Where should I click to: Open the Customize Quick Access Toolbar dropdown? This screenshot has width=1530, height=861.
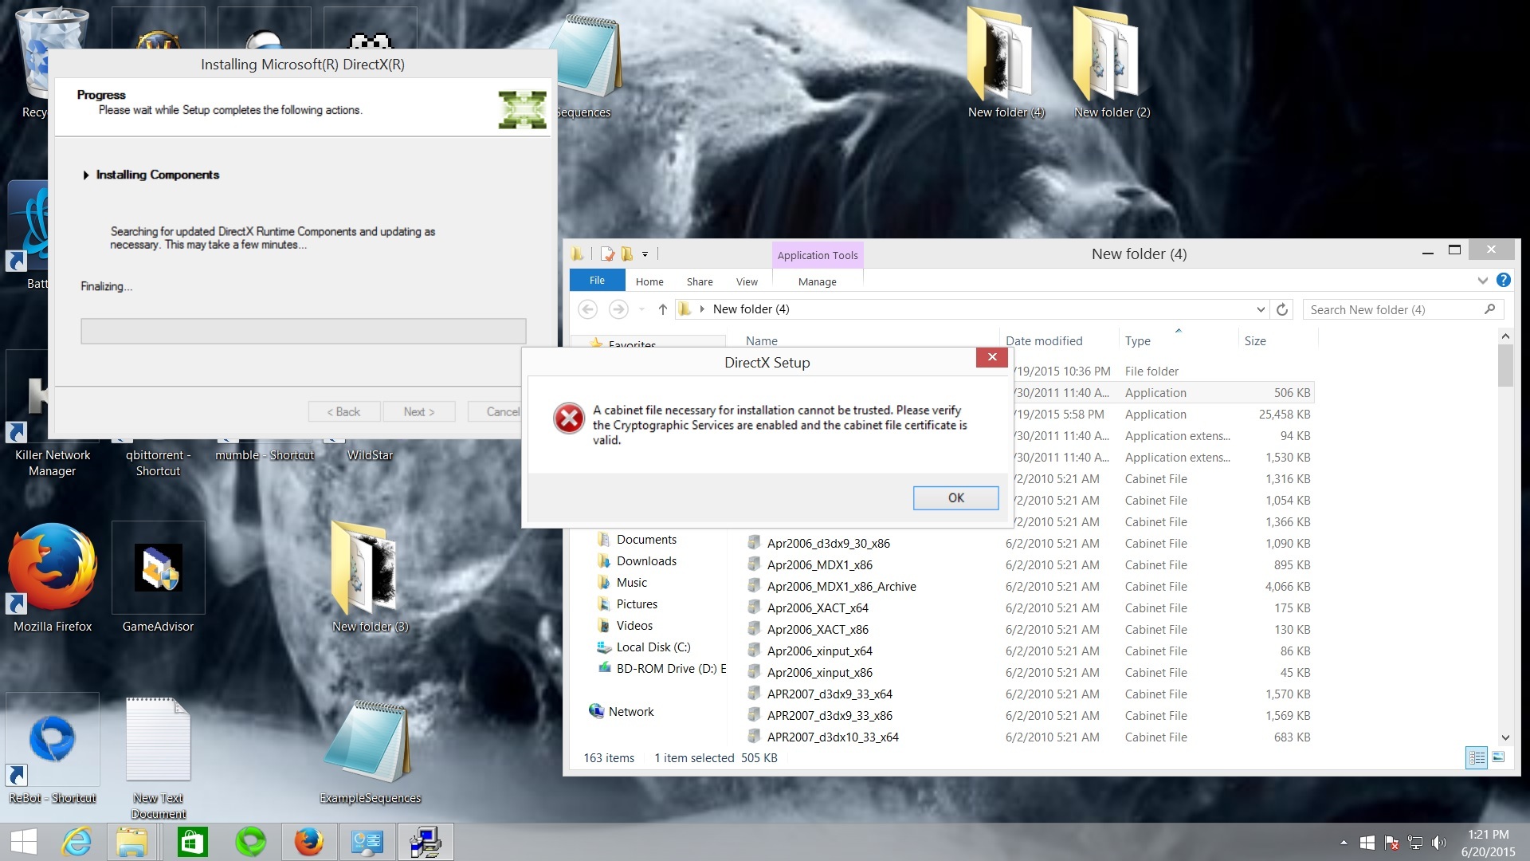click(645, 254)
